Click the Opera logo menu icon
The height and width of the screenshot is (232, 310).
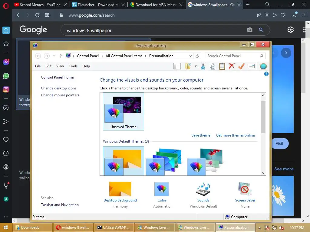click(x=6, y=6)
